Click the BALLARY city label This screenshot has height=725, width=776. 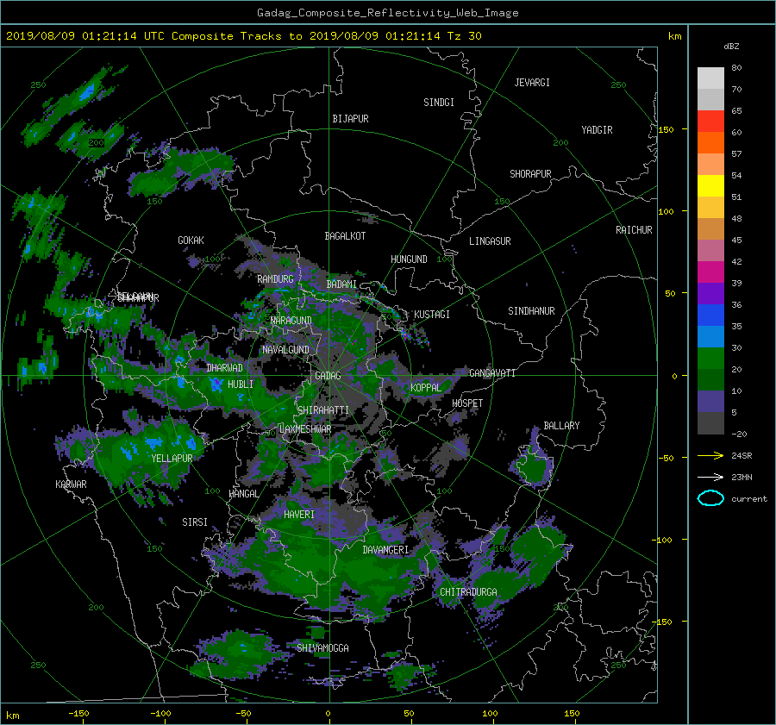(561, 426)
